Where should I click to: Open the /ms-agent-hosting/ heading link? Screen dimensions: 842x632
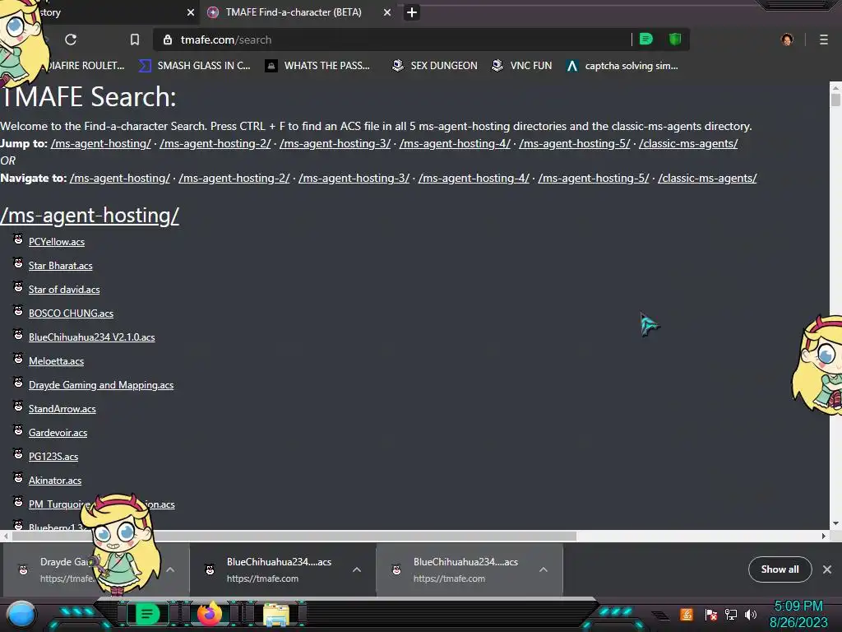point(90,216)
